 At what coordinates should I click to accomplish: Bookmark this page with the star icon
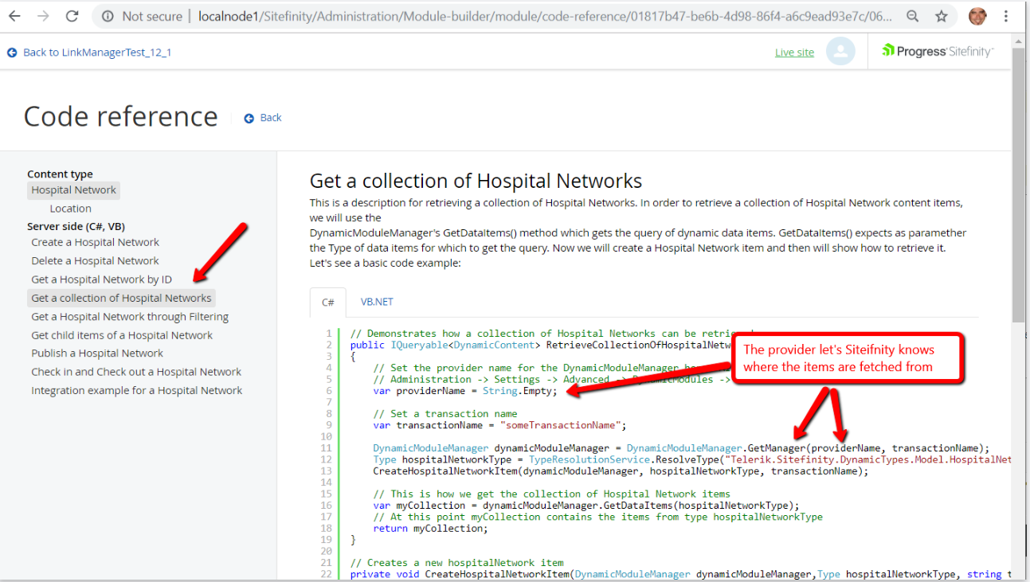[942, 16]
